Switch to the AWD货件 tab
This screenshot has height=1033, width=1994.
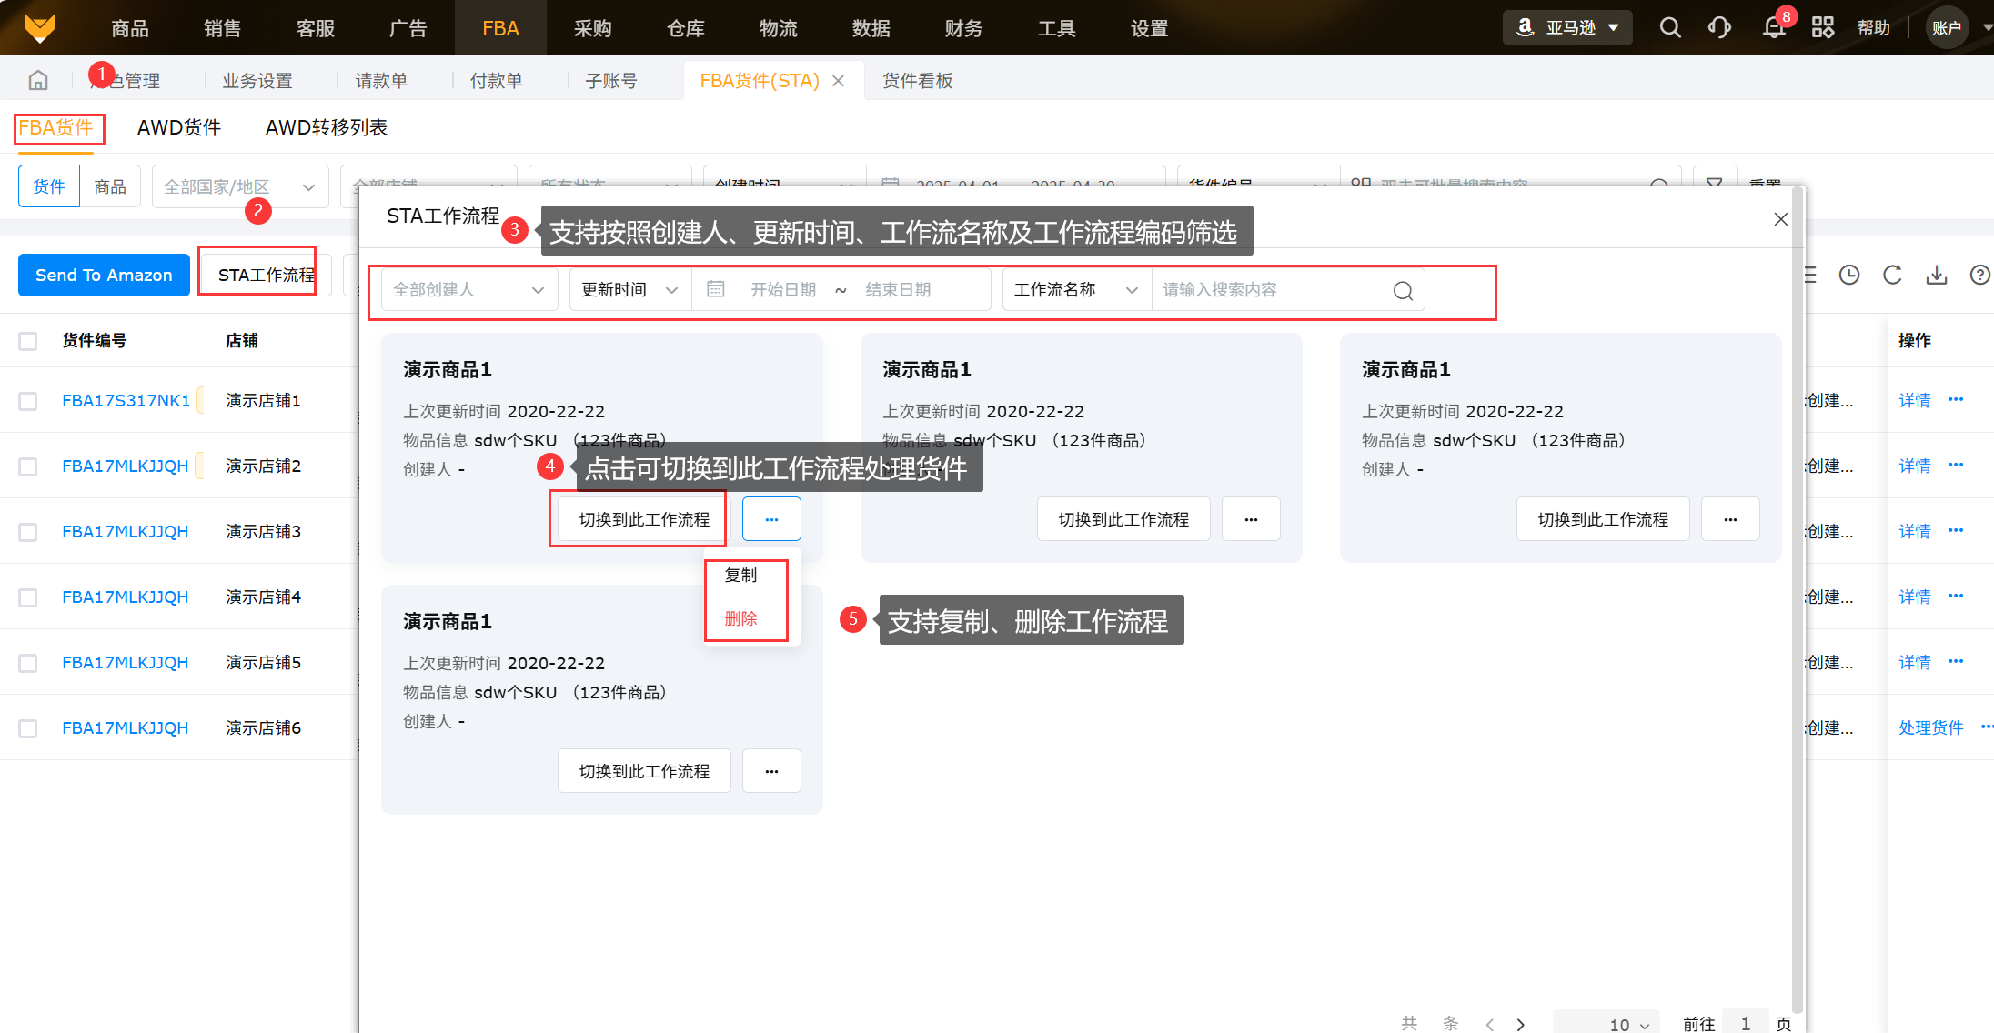[179, 127]
